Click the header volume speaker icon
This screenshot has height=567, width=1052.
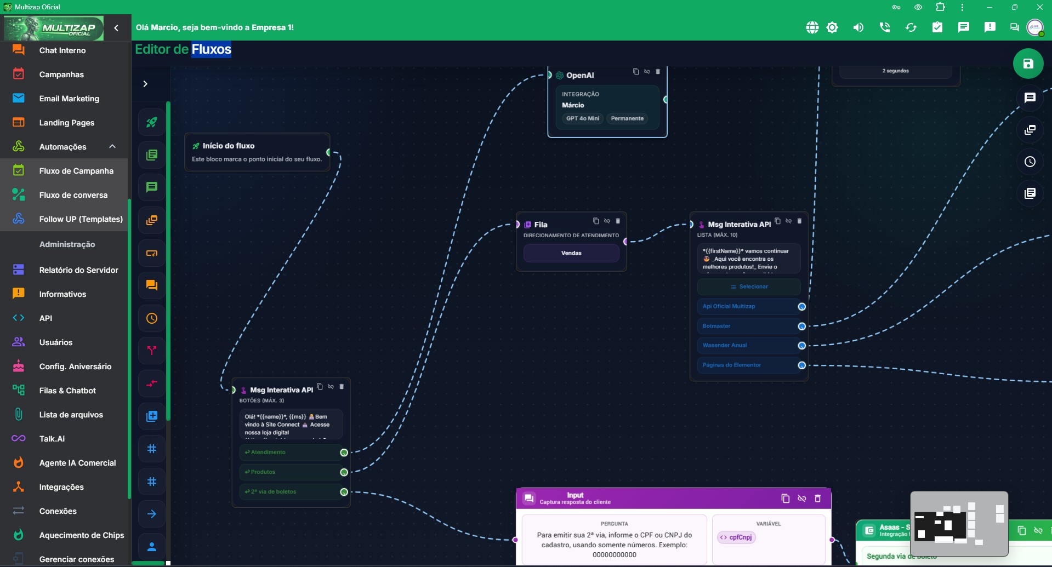click(858, 27)
